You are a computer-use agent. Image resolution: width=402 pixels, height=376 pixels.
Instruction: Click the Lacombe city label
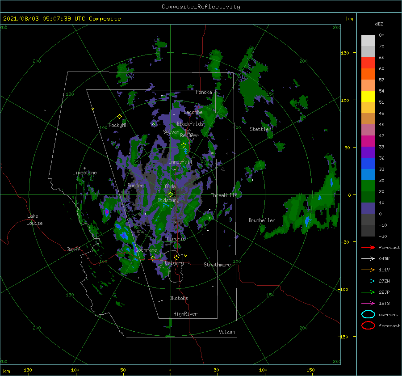click(x=193, y=112)
